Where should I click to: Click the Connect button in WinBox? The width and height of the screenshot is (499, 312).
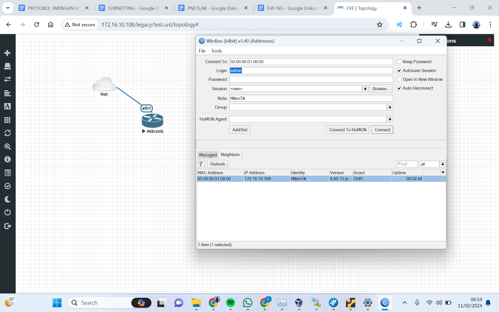click(x=382, y=130)
